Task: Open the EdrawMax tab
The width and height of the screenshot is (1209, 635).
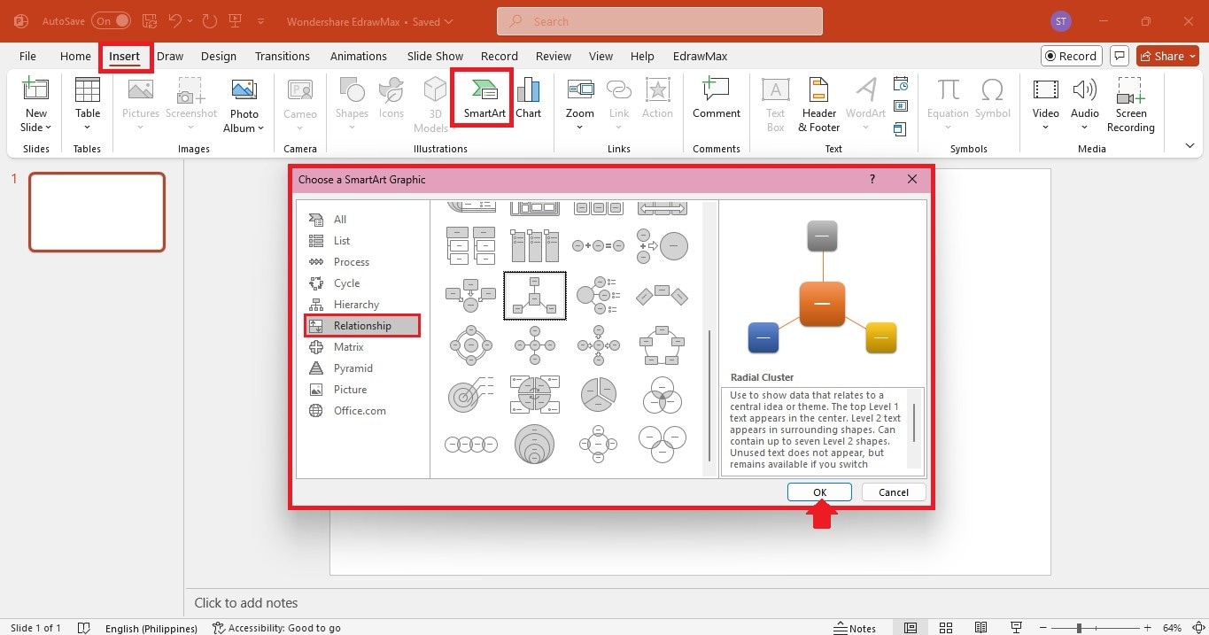Action: (x=701, y=56)
